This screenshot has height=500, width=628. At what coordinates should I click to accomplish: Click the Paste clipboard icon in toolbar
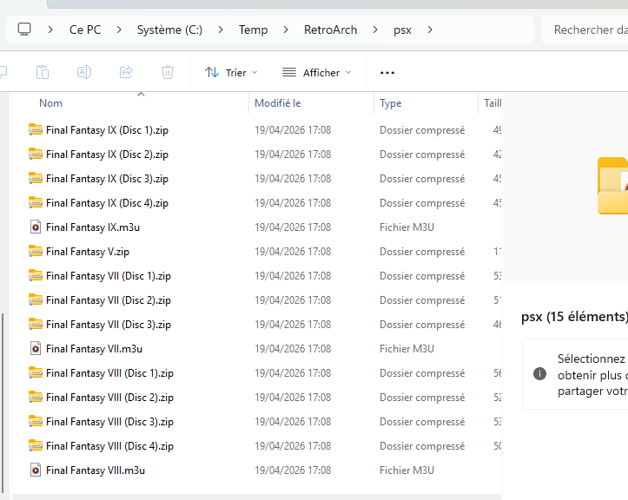tap(43, 72)
